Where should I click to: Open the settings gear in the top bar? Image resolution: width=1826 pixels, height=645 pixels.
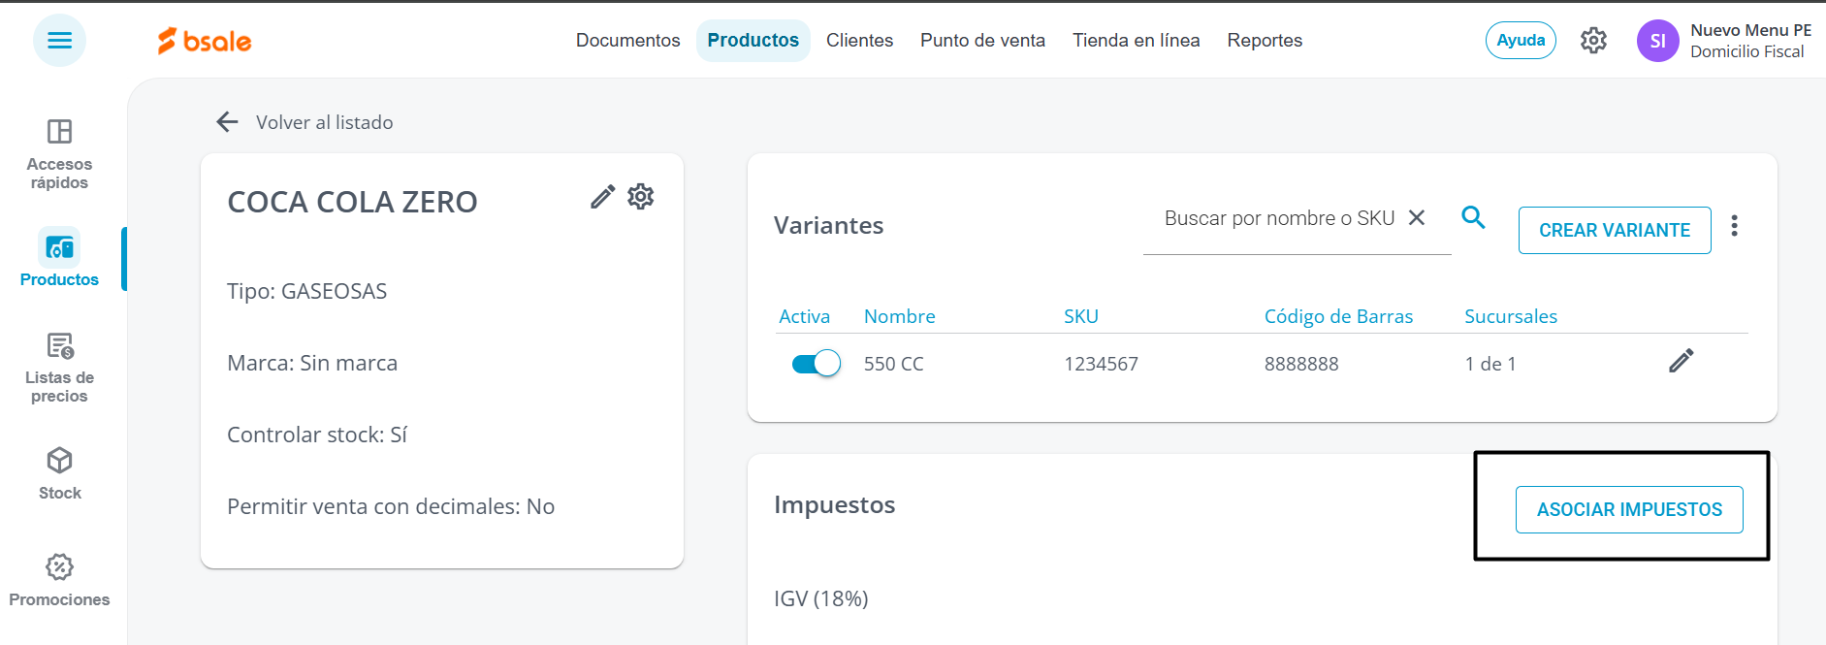(1593, 41)
